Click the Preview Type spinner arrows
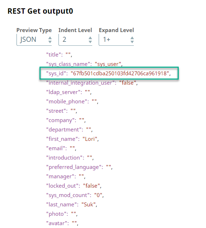Screen dimensions: 206x228 (50, 40)
